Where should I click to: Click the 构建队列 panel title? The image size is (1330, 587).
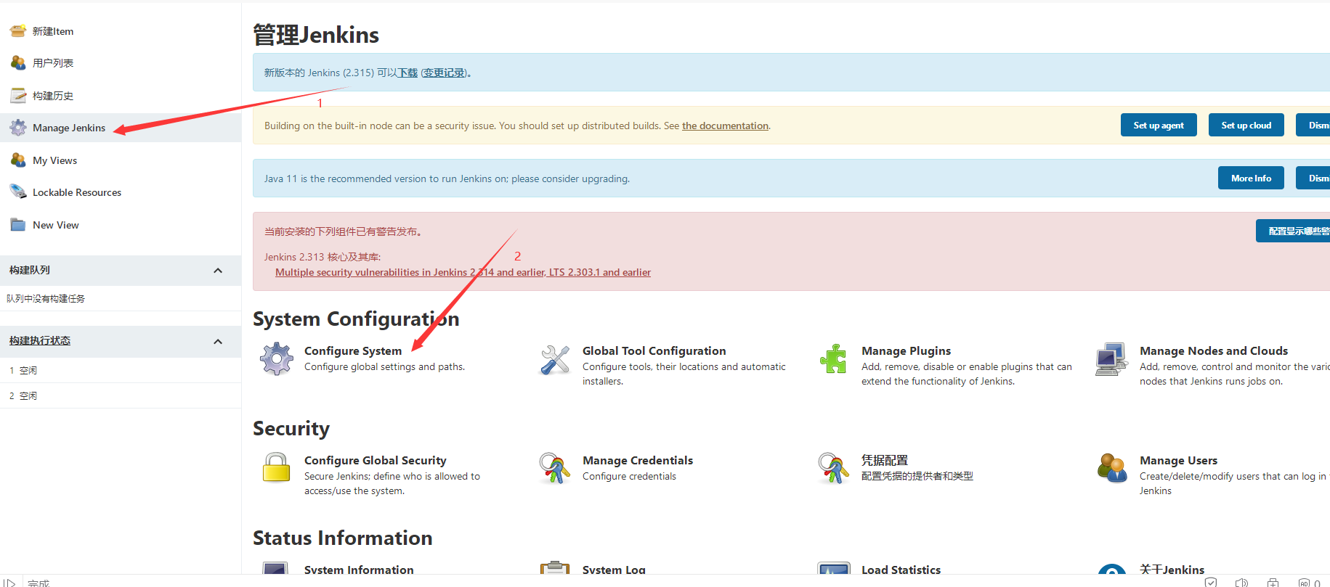(30, 270)
